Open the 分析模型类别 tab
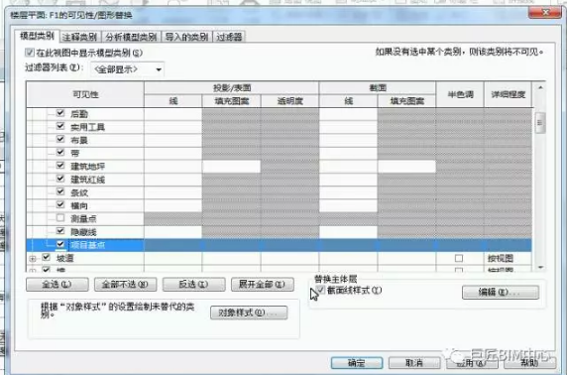Screen dimensions: 567x375 coord(131,37)
